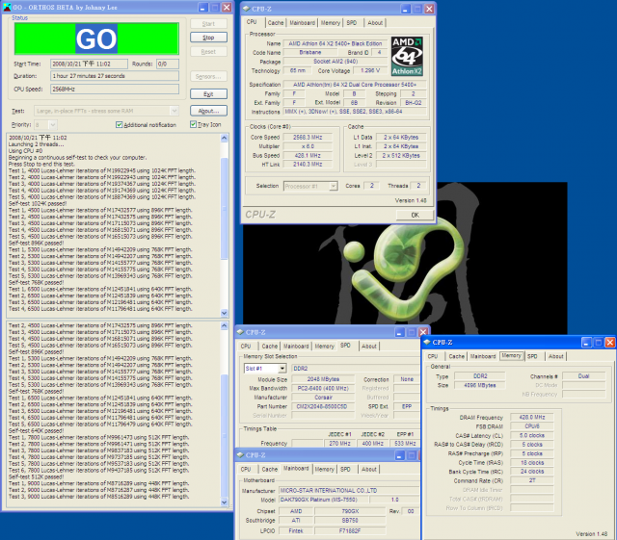
Task: Open the About... dialog in ORTHOS
Action: point(208,111)
